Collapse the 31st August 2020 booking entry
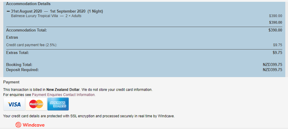Image resolution: width=288 pixels, height=129 pixels. pyautogui.click(x=8, y=11)
